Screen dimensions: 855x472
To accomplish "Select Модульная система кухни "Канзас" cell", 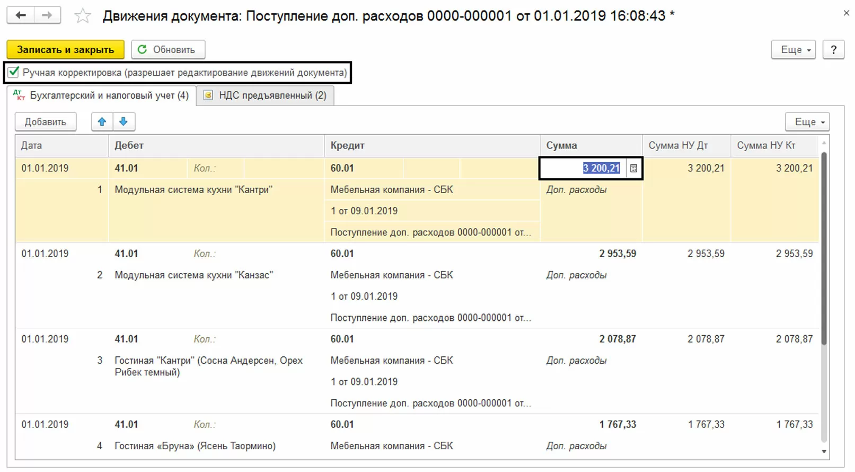I will click(x=193, y=275).
